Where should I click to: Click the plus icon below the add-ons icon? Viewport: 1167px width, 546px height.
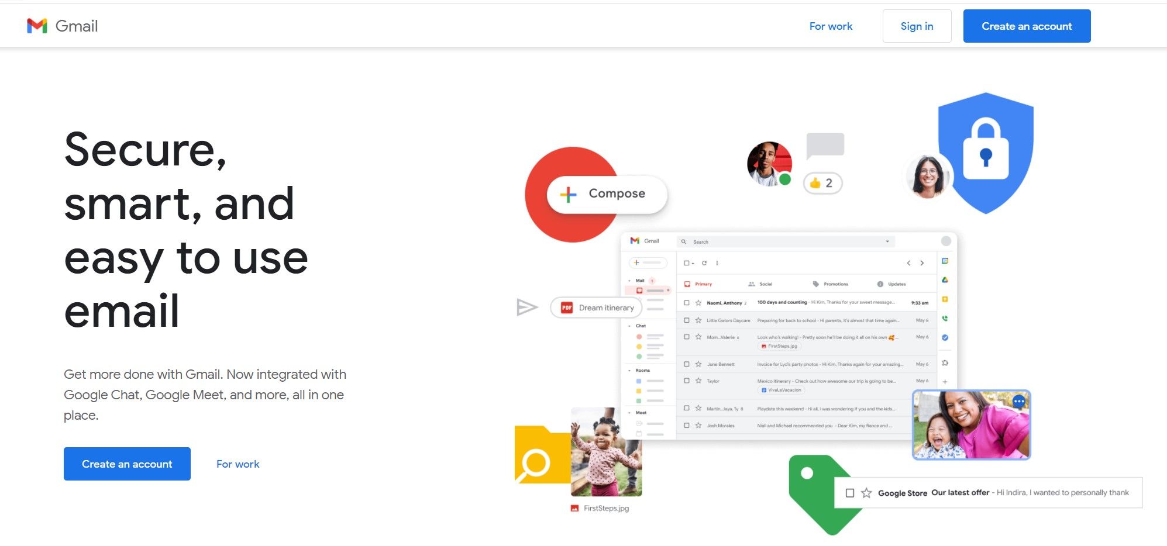point(945,382)
